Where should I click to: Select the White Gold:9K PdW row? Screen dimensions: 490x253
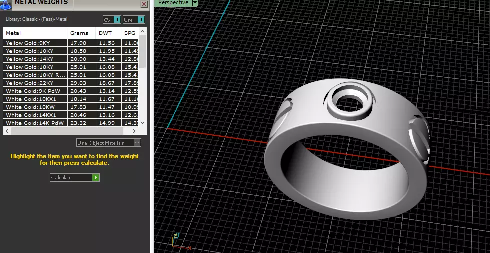[70, 91]
